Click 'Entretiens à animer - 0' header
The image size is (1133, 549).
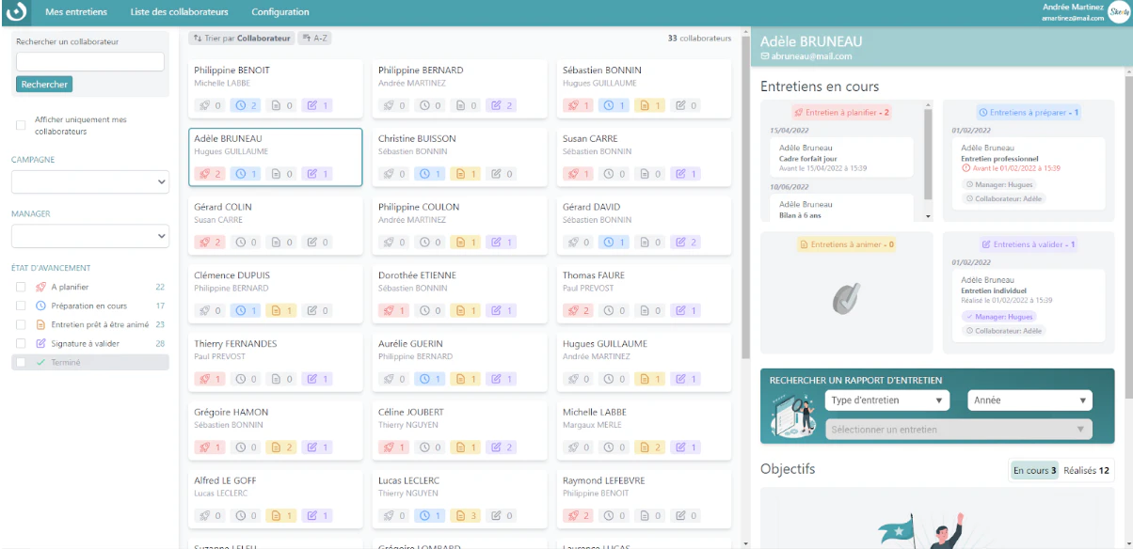point(846,244)
